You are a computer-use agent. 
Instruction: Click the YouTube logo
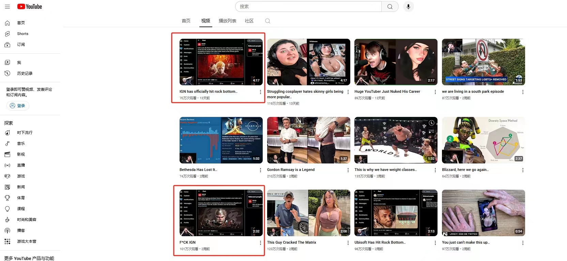(x=30, y=6)
